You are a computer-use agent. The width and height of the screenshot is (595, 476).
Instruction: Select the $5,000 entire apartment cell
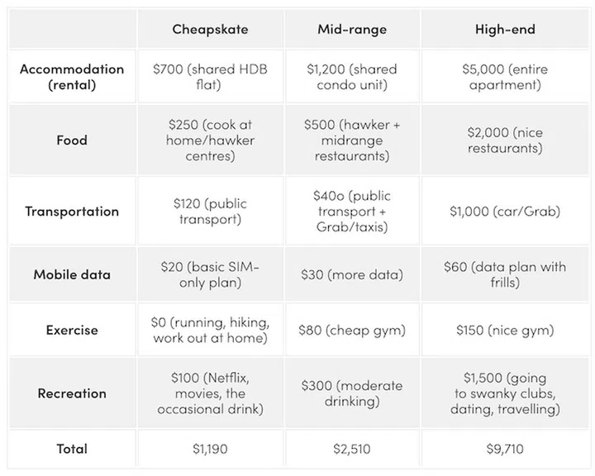click(505, 76)
